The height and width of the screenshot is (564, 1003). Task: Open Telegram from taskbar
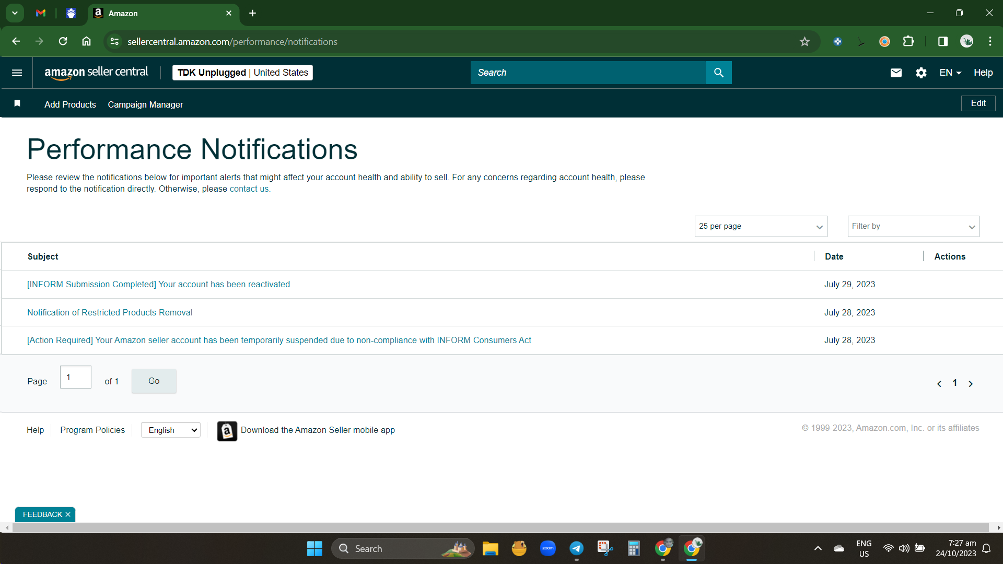click(576, 548)
